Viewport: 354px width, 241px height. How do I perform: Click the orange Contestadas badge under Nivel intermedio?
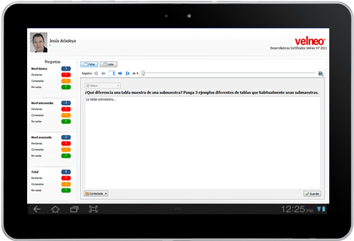[x=66, y=115]
